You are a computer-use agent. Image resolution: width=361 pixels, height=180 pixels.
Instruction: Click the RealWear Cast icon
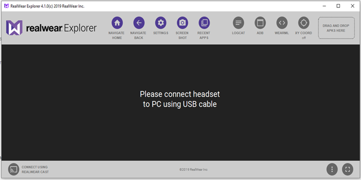(x=14, y=169)
